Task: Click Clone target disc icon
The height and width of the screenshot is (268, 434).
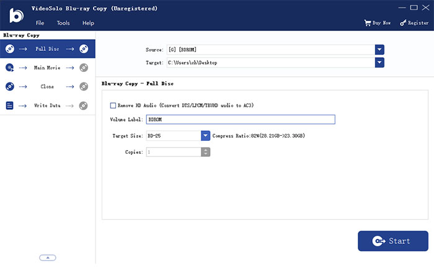Action: click(84, 86)
